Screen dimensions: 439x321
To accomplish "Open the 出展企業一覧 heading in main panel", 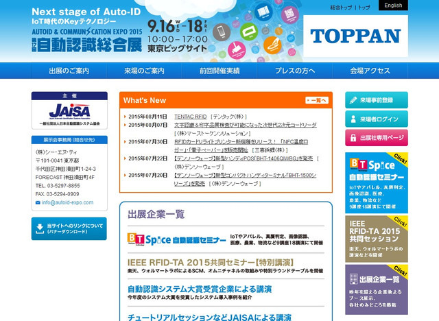I will tap(156, 214).
